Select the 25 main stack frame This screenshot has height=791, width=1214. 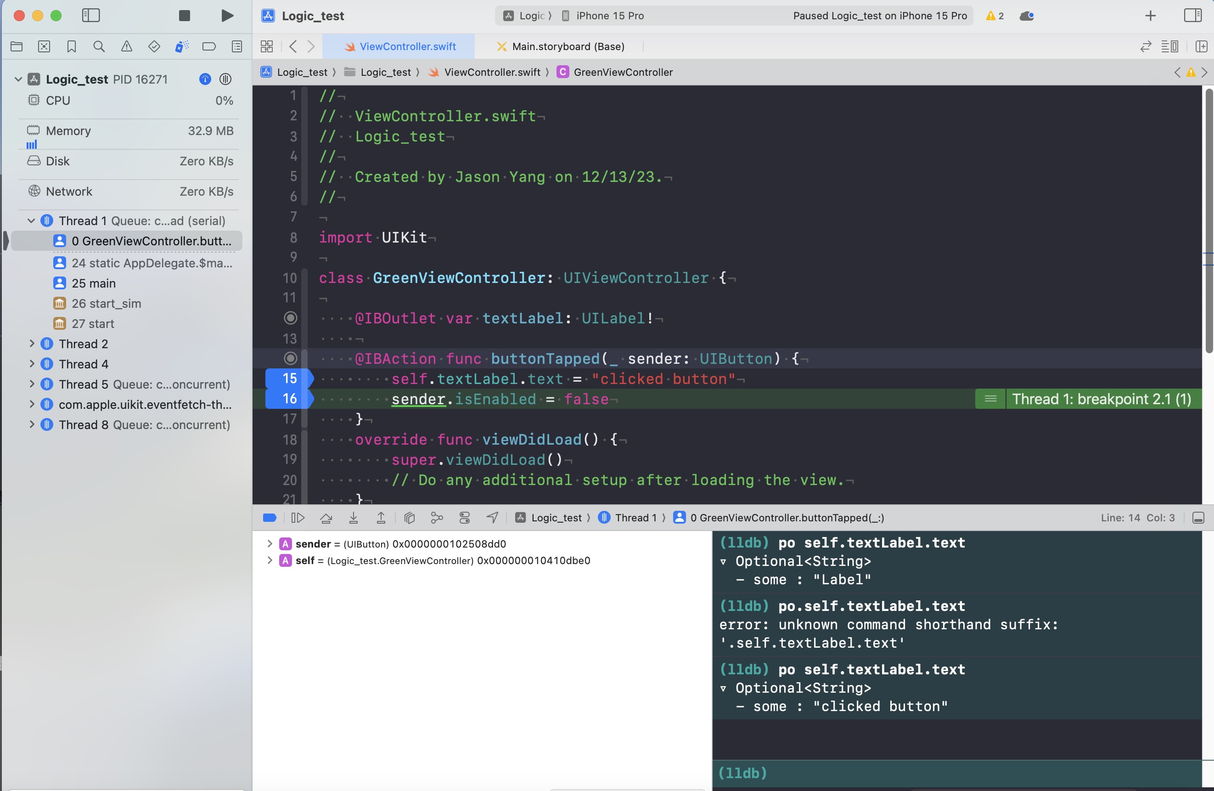(x=93, y=283)
